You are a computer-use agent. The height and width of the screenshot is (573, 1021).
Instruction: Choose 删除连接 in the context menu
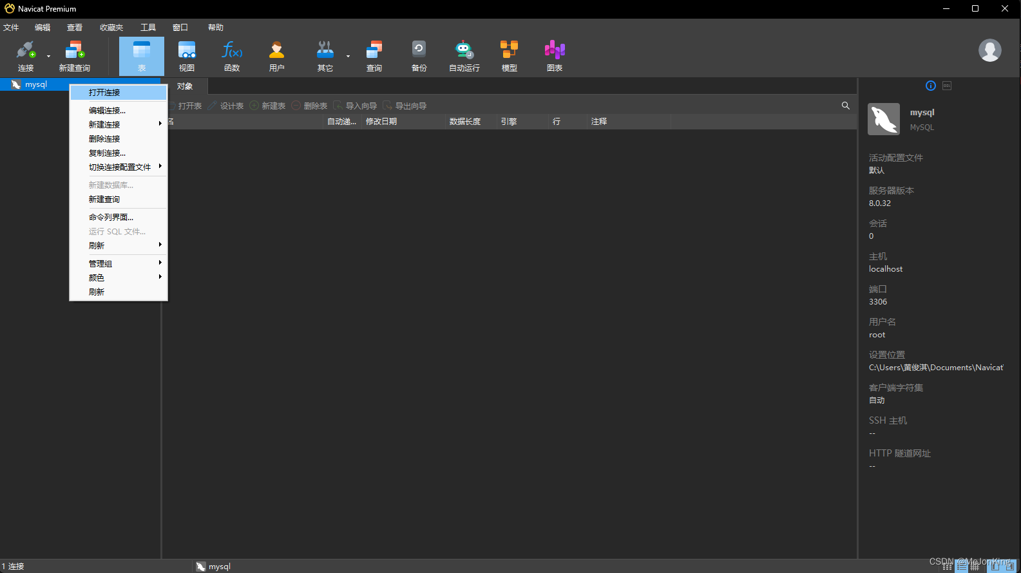[119, 139]
